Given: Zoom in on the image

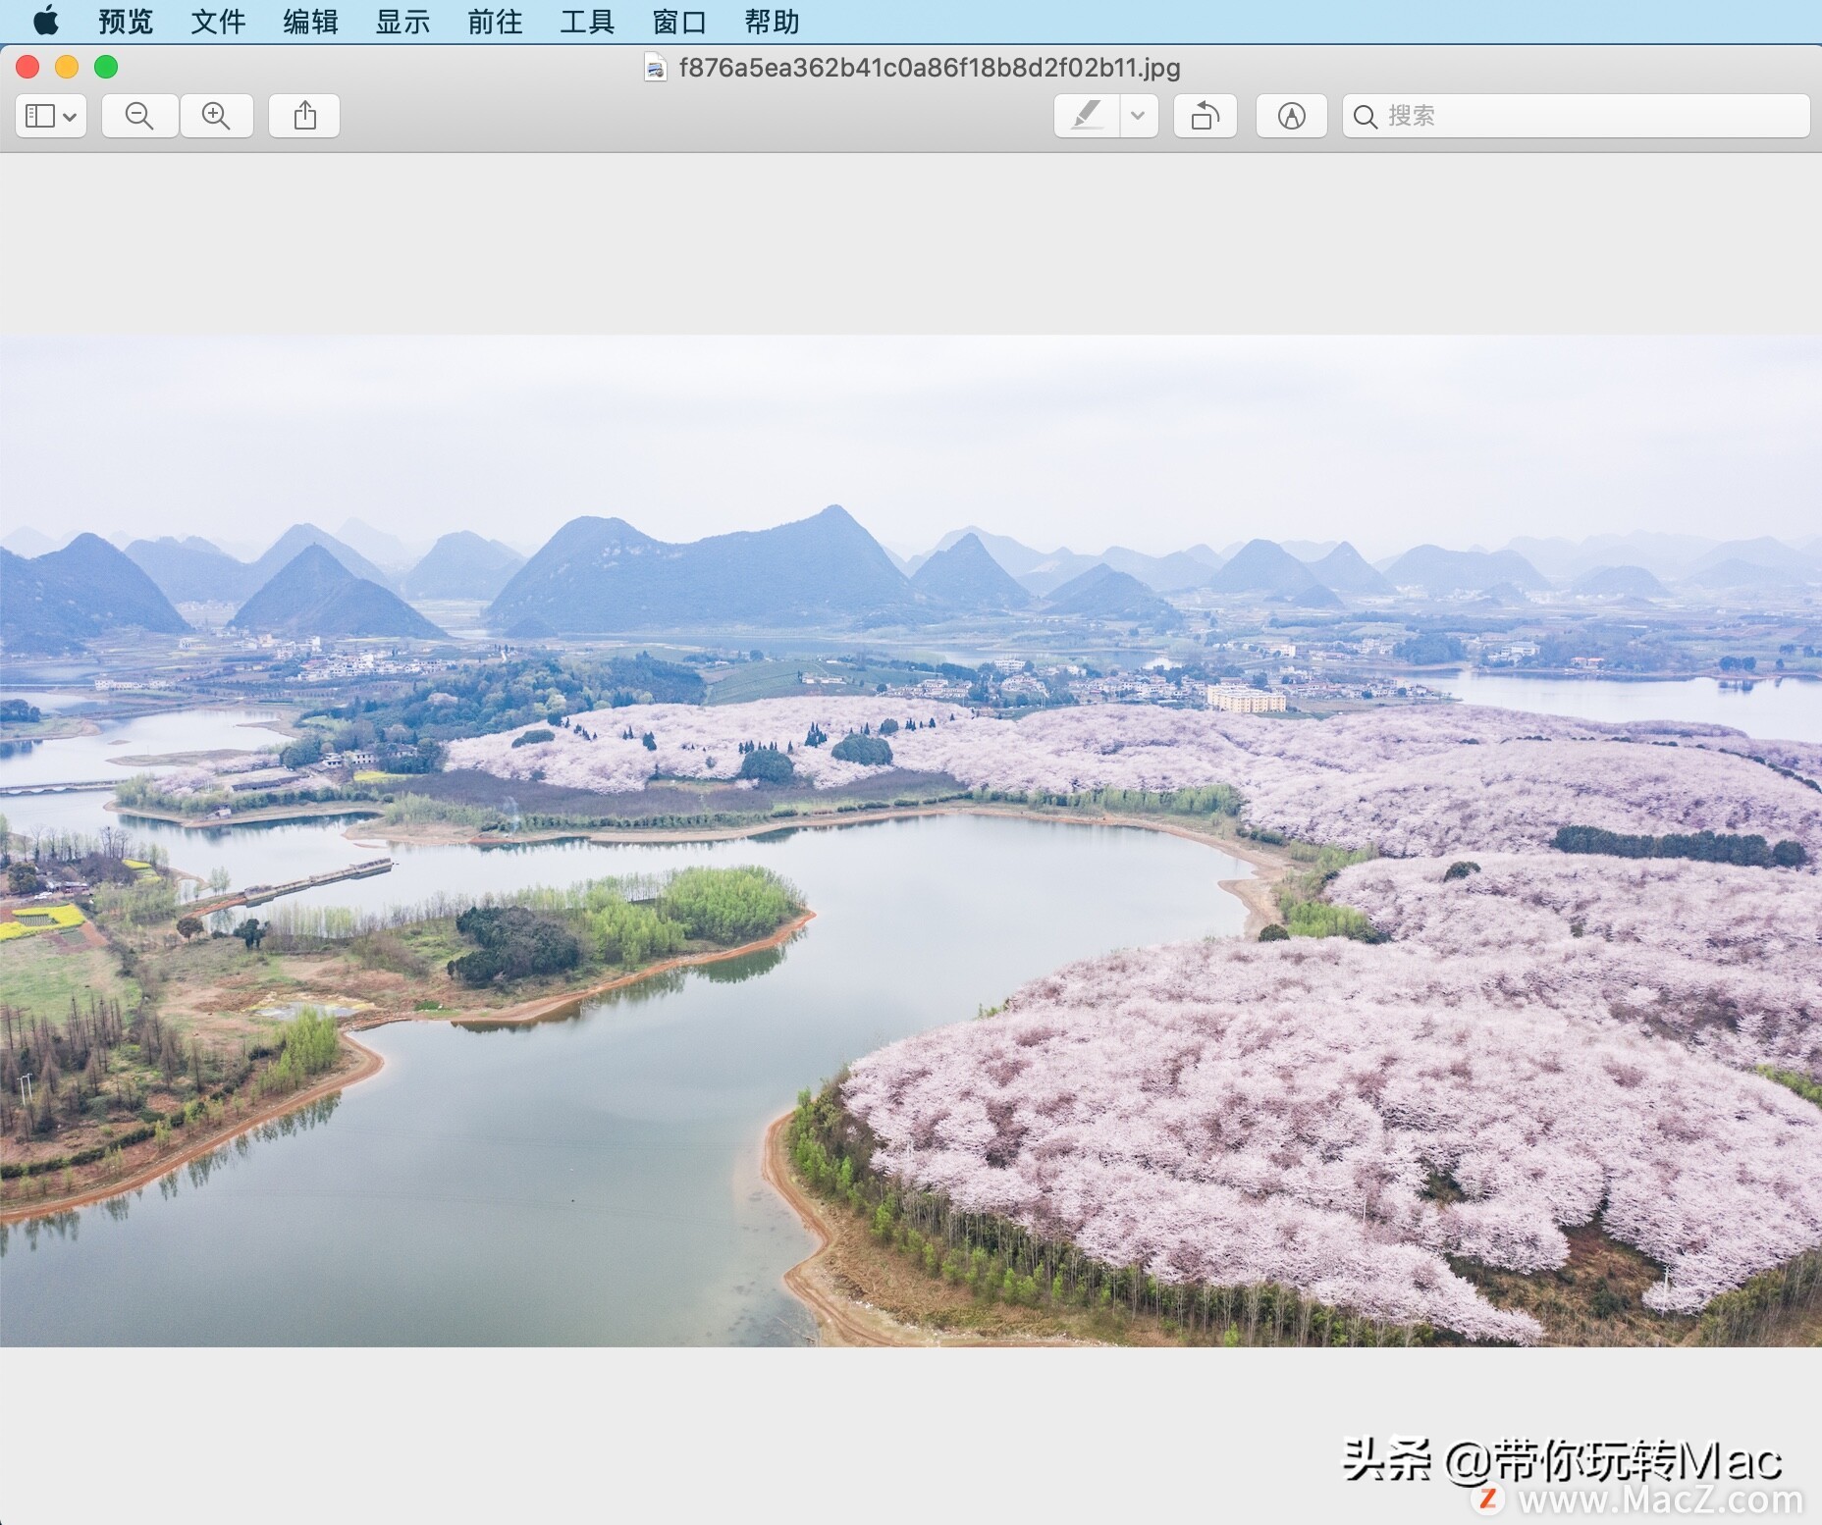Looking at the screenshot, I should pyautogui.click(x=218, y=116).
